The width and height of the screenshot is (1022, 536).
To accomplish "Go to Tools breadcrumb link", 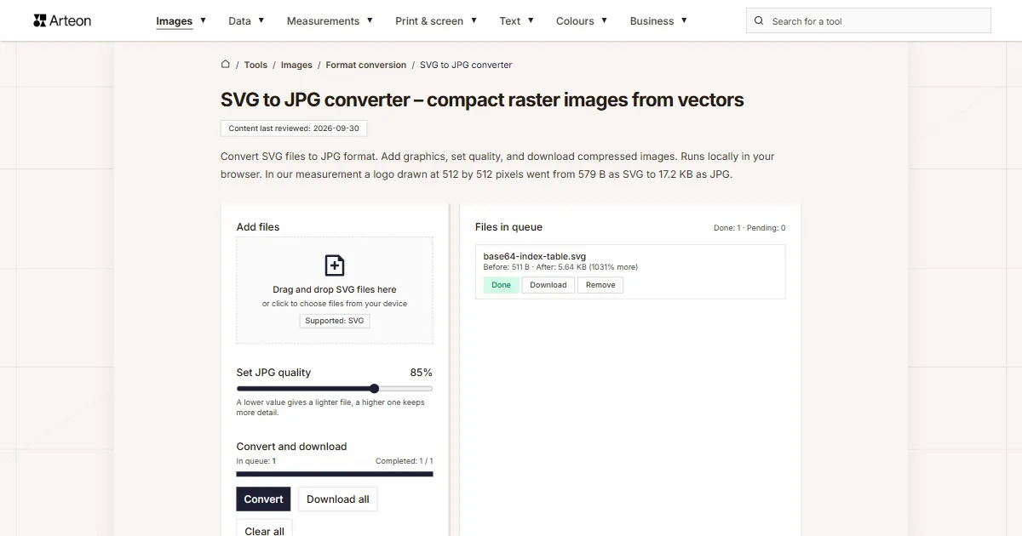I will (x=255, y=65).
